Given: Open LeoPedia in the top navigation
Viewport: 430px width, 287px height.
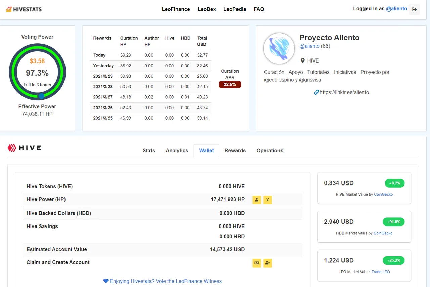Looking at the screenshot, I should click(x=235, y=9).
